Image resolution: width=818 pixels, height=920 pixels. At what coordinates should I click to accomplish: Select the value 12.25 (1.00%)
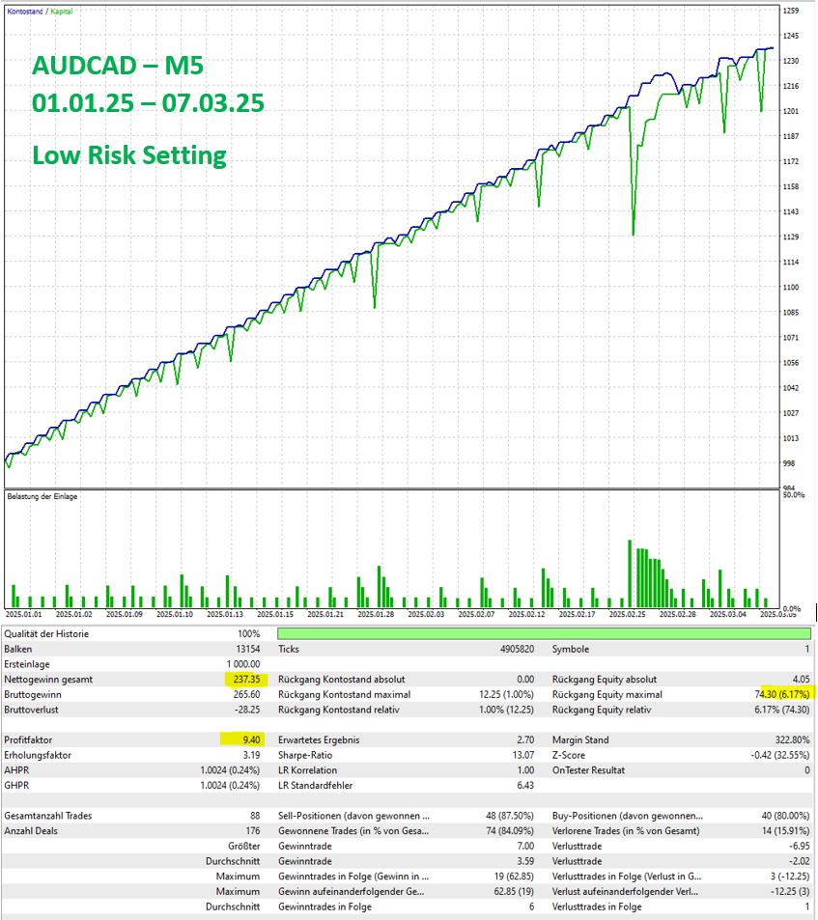[506, 695]
